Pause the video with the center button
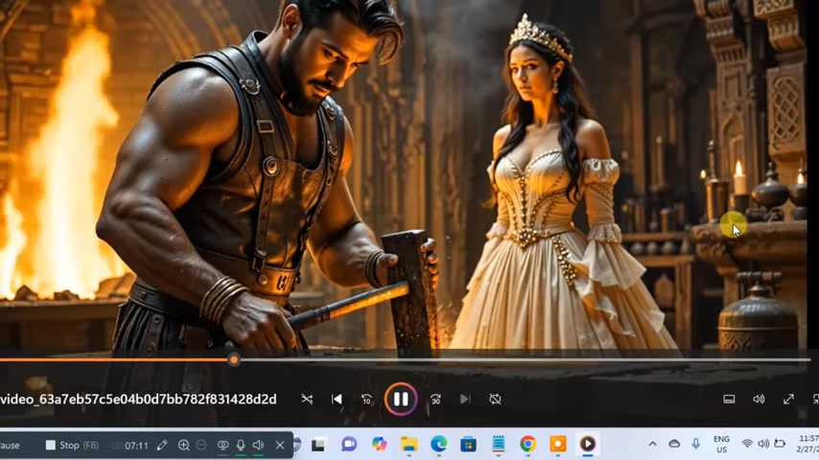Viewport: 819px width, 460px height. [x=401, y=399]
